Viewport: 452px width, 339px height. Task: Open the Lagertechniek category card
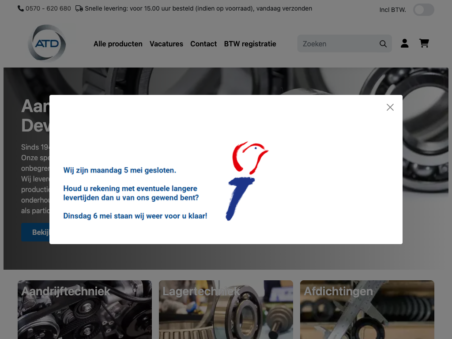tap(226, 309)
